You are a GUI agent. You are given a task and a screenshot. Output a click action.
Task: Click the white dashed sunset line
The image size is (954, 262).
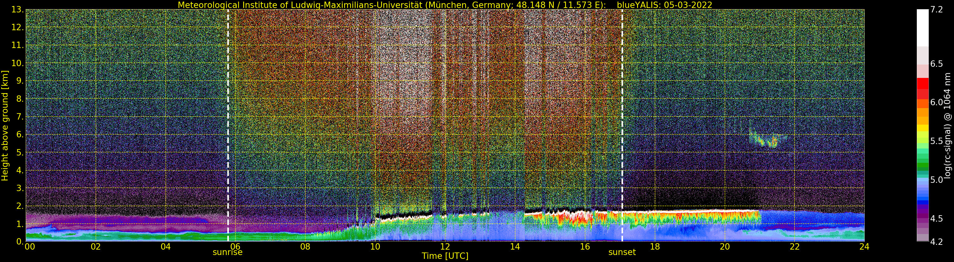(622, 125)
